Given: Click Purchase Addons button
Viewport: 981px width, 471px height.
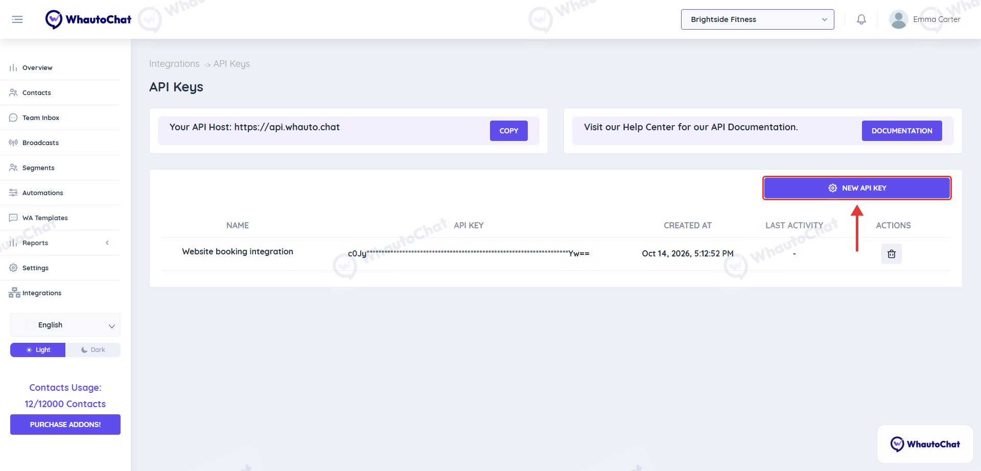Looking at the screenshot, I should click(x=65, y=425).
